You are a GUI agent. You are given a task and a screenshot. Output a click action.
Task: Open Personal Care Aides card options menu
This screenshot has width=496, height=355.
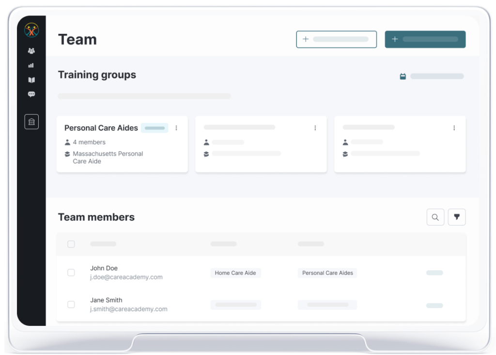pyautogui.click(x=176, y=128)
